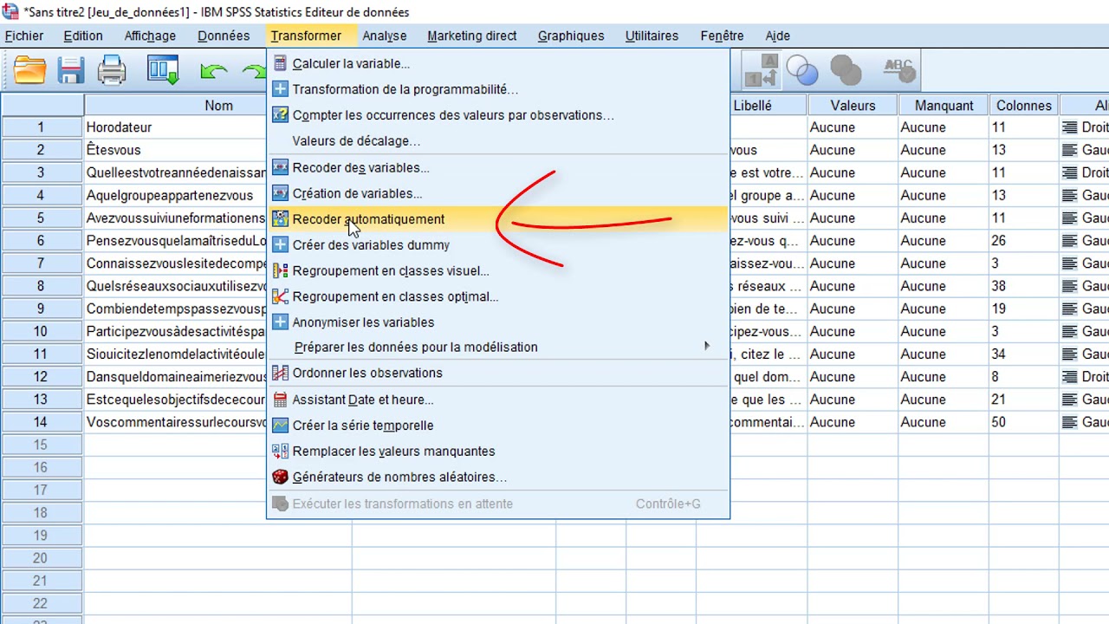The image size is (1109, 624).
Task: Click the Manquant cell Aucune in row 7
Action: point(944,263)
